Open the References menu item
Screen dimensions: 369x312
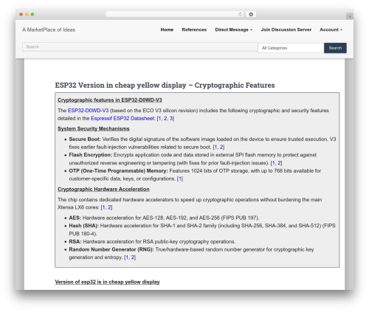(194, 30)
